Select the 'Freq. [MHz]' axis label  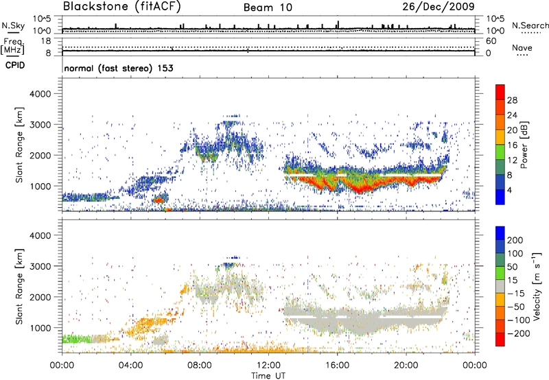point(12,46)
